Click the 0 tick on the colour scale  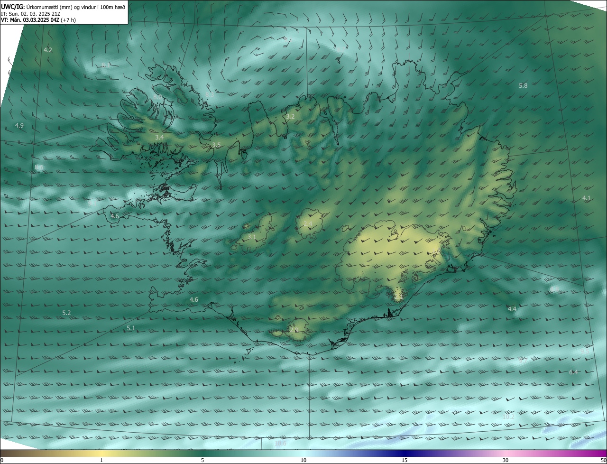pyautogui.click(x=2, y=460)
